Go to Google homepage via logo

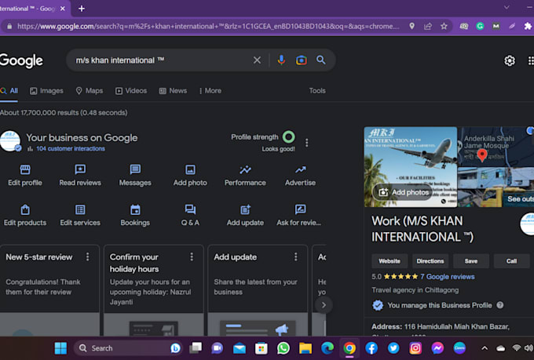point(21,60)
